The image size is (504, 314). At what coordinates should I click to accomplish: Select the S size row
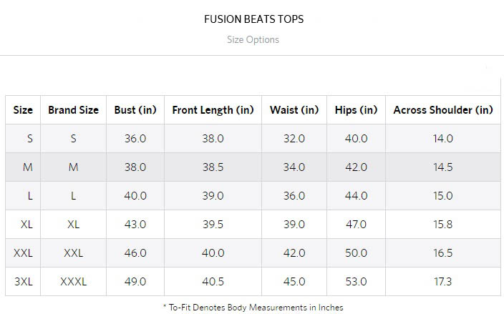tap(253, 138)
